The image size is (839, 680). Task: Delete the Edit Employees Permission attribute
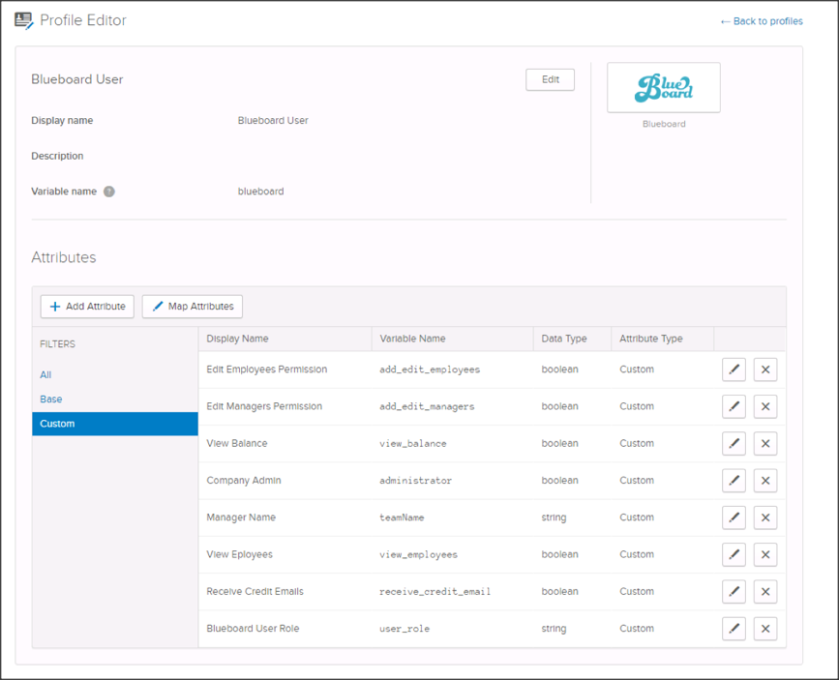point(764,370)
